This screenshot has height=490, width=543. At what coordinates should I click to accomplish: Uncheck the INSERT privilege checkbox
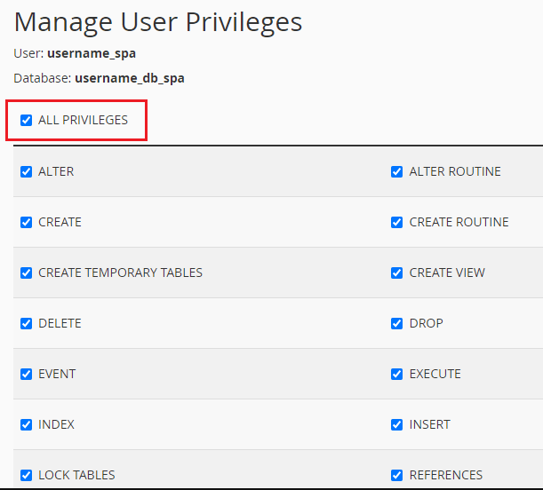(x=396, y=425)
